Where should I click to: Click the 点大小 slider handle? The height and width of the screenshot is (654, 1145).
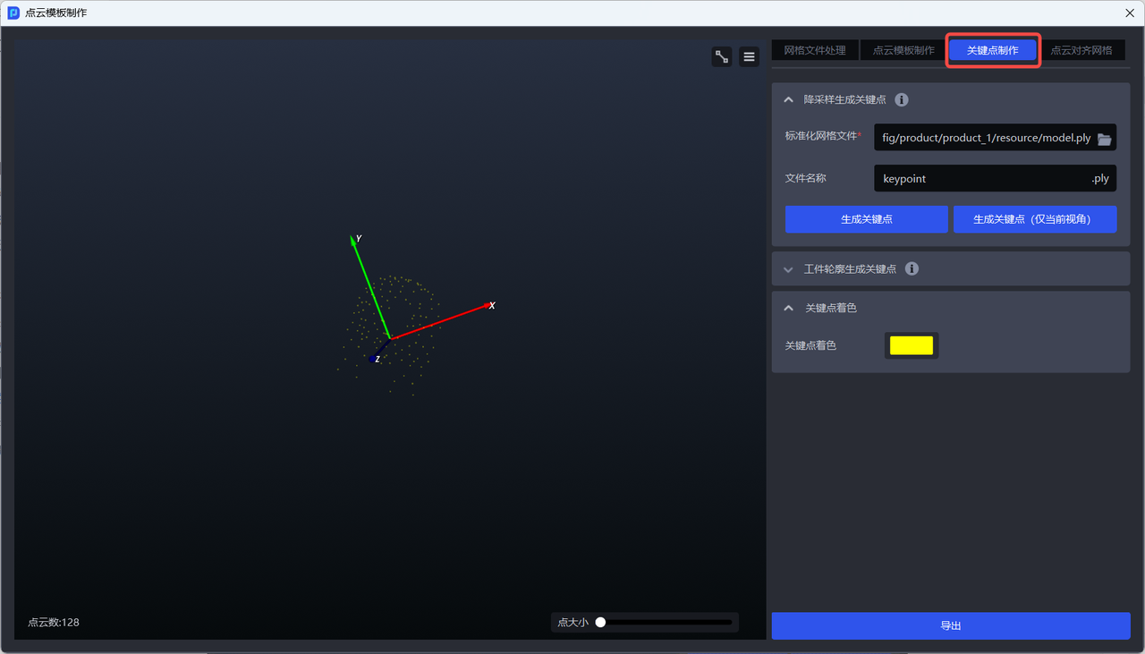click(600, 623)
